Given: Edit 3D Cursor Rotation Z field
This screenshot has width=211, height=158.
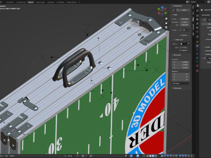Looking at the screenshot, I should pos(181,79).
